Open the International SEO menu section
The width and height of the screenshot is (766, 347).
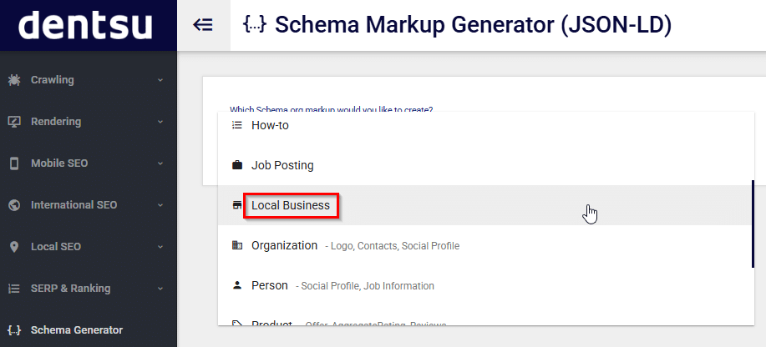click(89, 205)
